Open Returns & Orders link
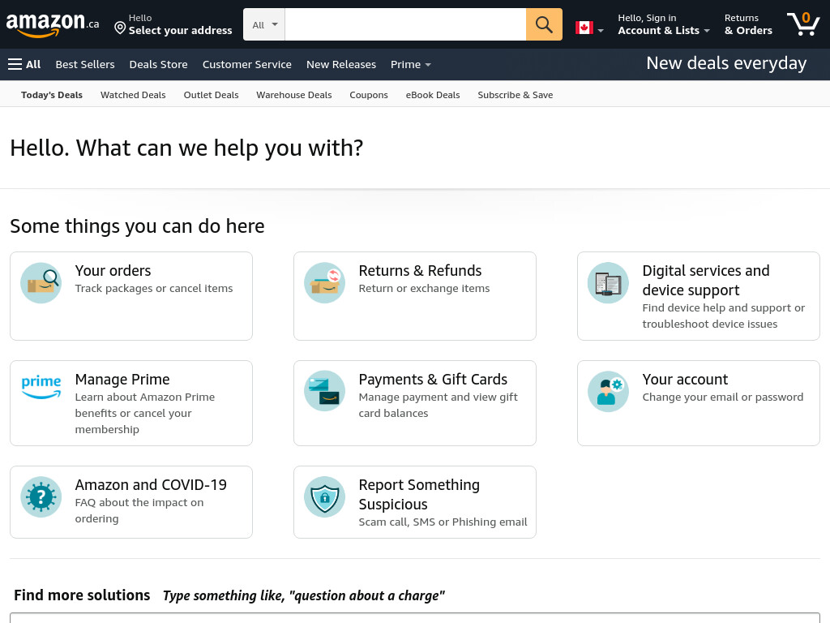The width and height of the screenshot is (830, 623). click(748, 24)
